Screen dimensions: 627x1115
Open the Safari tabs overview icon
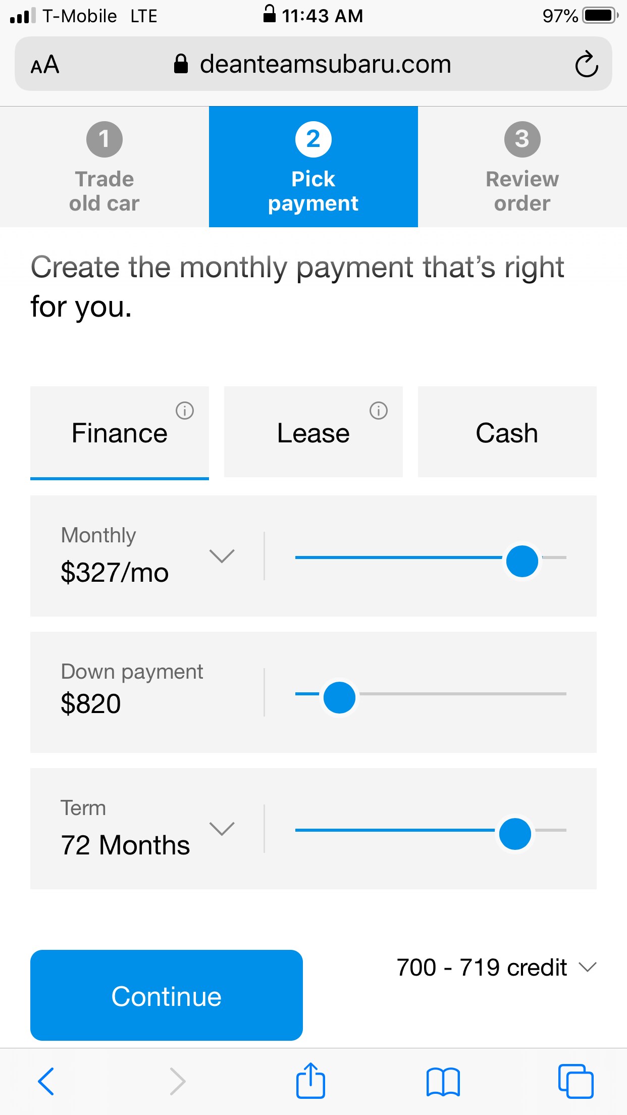pos(576,1081)
